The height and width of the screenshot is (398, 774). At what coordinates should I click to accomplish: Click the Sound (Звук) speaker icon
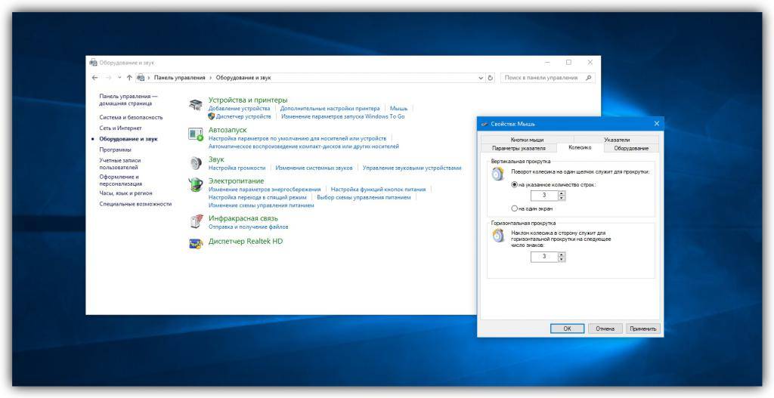196,163
